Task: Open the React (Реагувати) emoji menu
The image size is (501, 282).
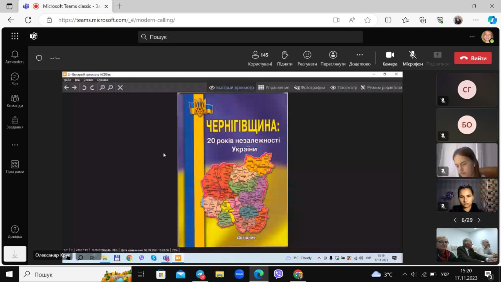Action: [307, 58]
